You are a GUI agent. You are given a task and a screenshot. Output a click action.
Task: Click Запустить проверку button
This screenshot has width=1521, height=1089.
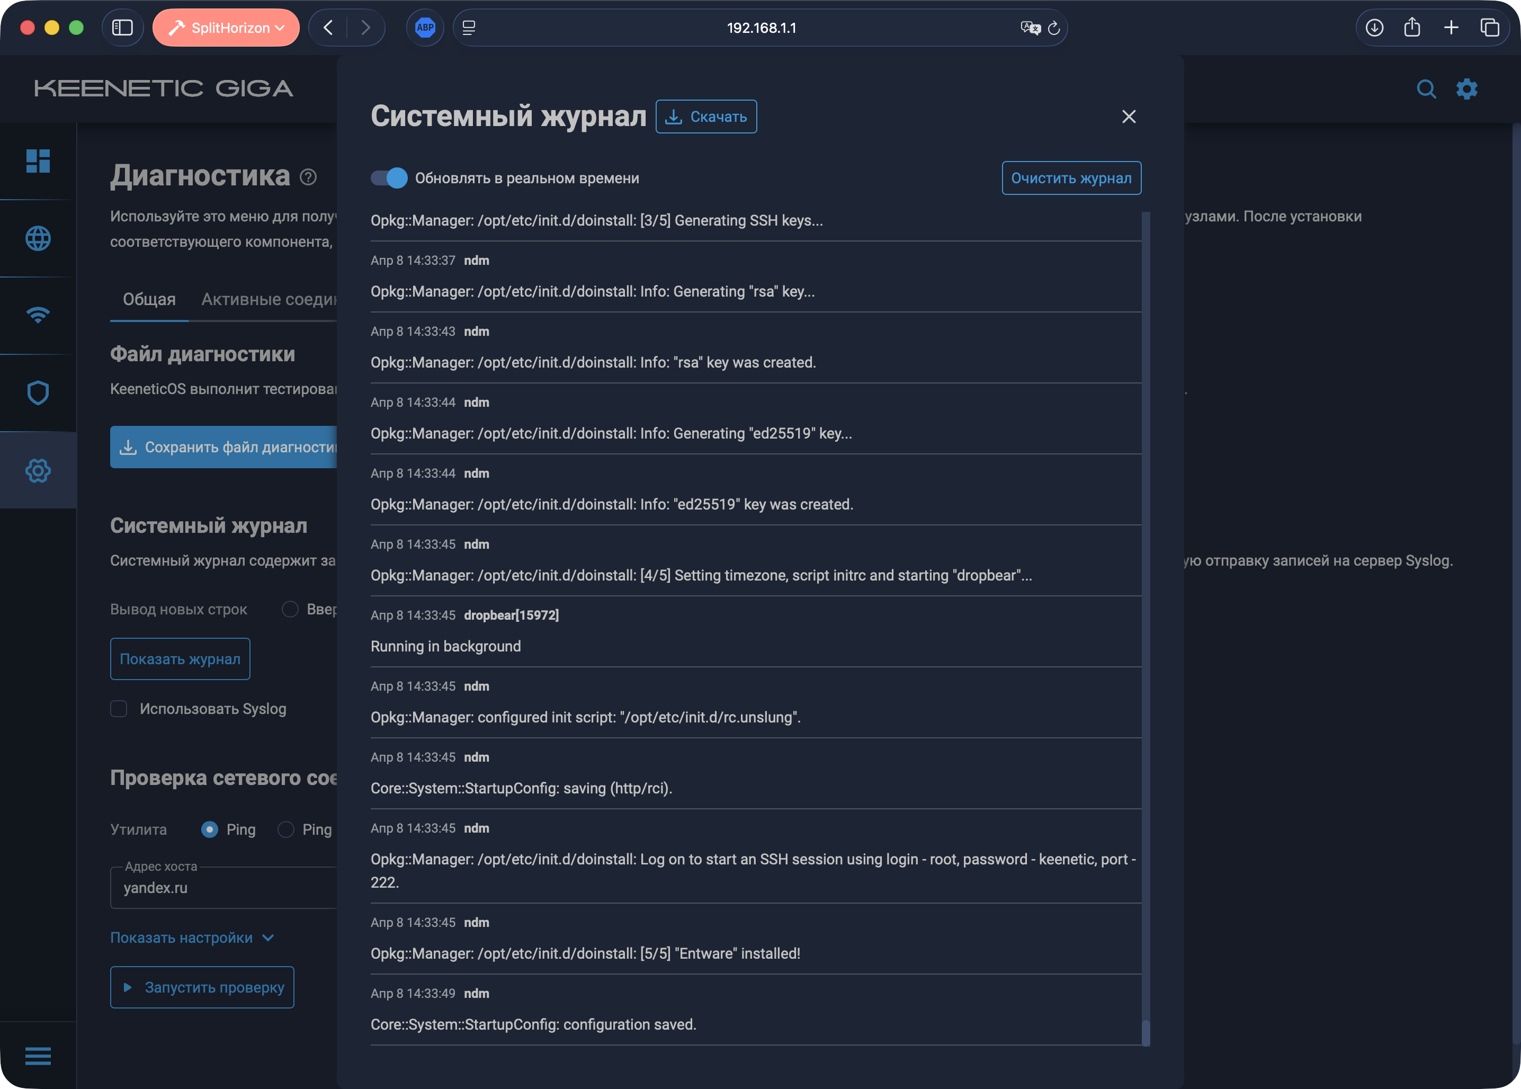[x=202, y=987]
